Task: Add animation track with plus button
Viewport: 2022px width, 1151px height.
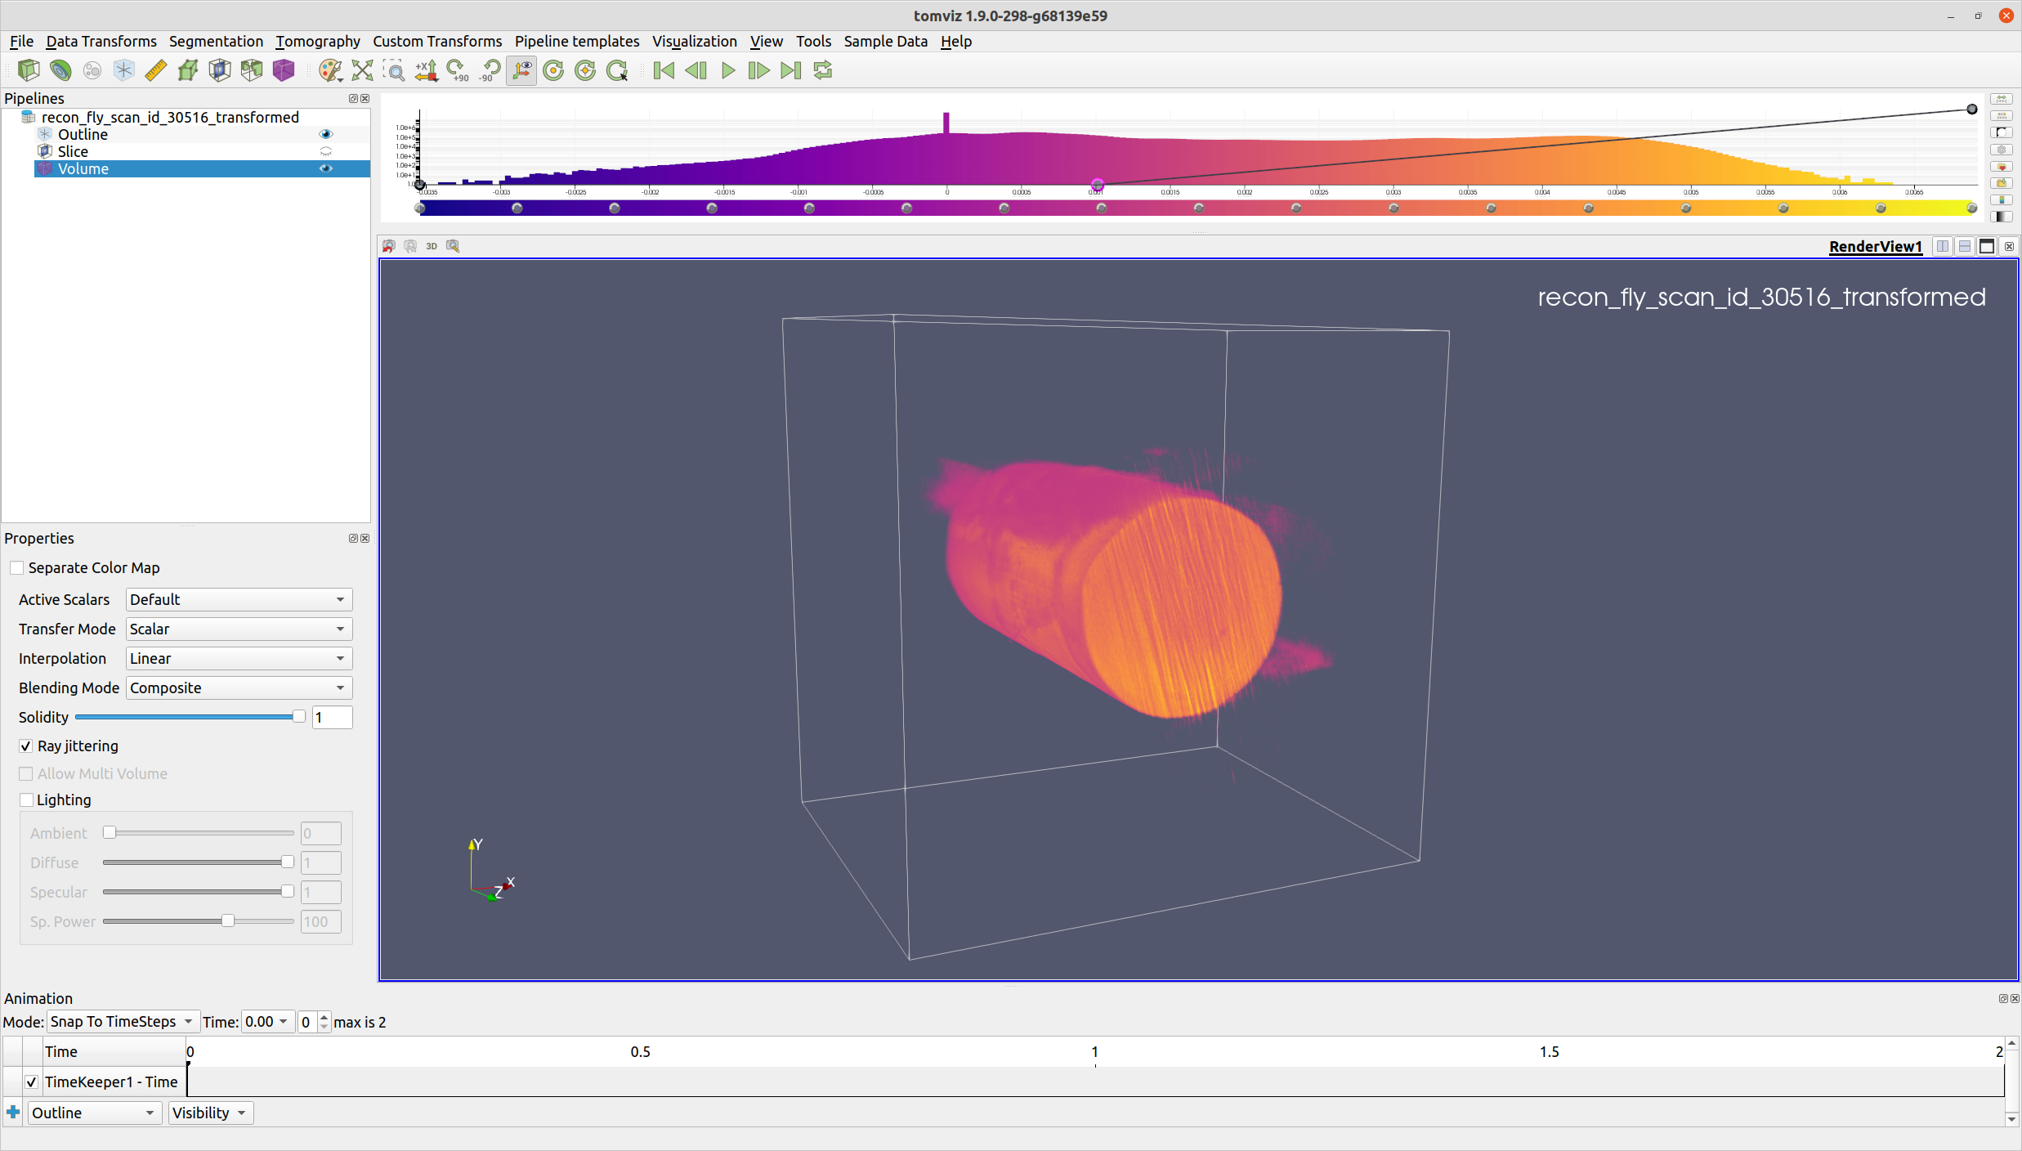Action: pos(13,1113)
